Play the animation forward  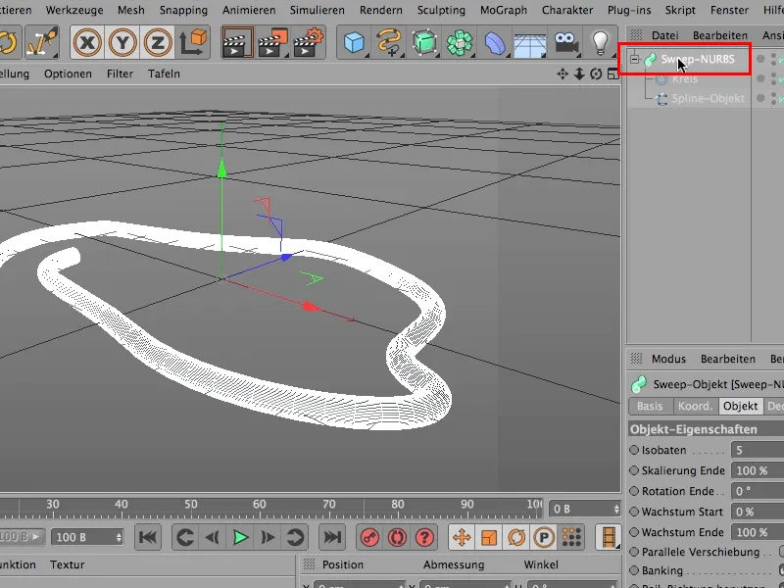(x=240, y=537)
